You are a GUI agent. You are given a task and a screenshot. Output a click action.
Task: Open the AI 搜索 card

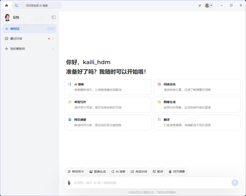(x=108, y=87)
